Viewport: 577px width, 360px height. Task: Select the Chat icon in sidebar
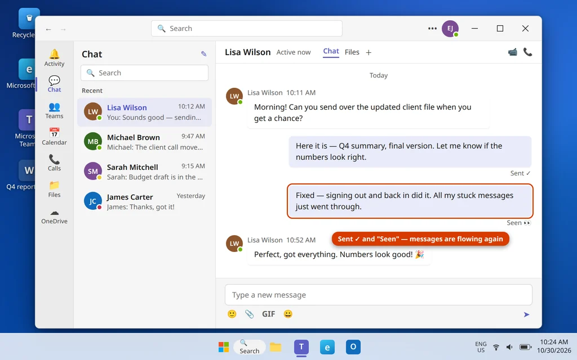coord(54,84)
